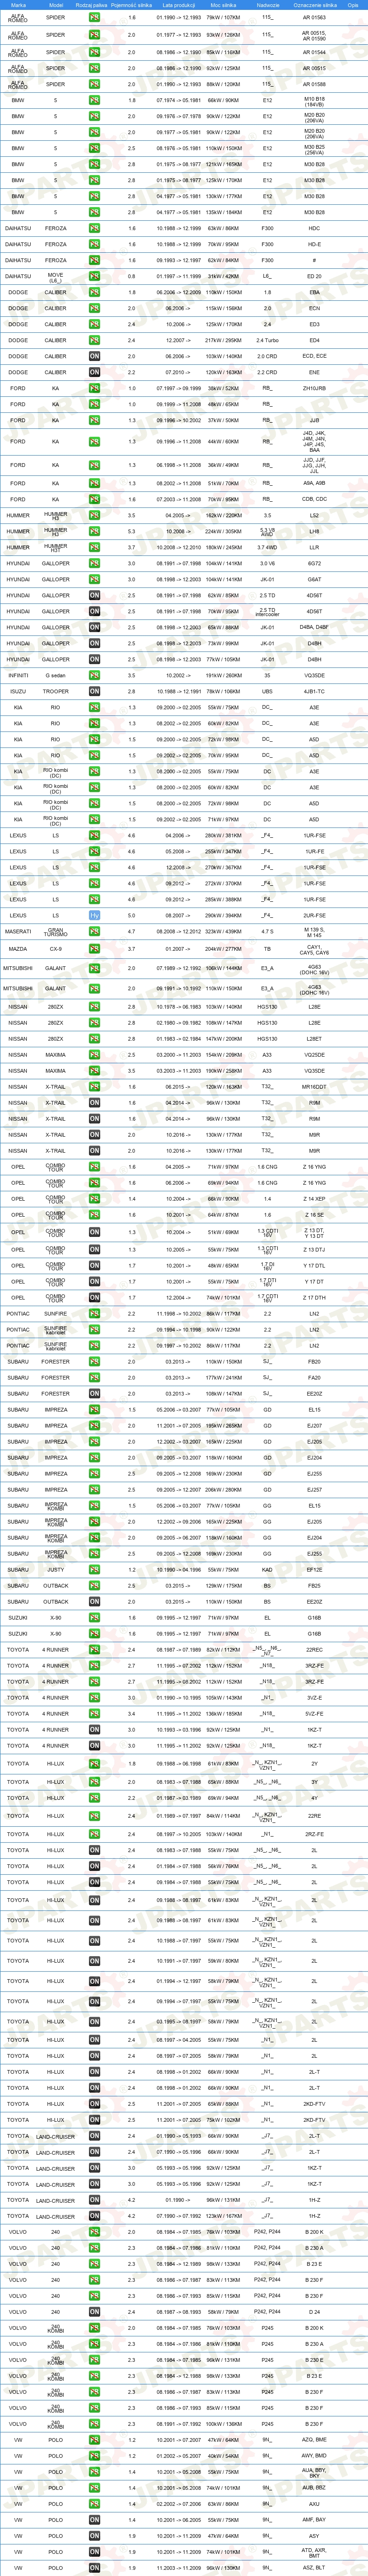The width and height of the screenshot is (368, 2576).
Task: Click the Pojemność silnika column header
Action: pos(132,5)
